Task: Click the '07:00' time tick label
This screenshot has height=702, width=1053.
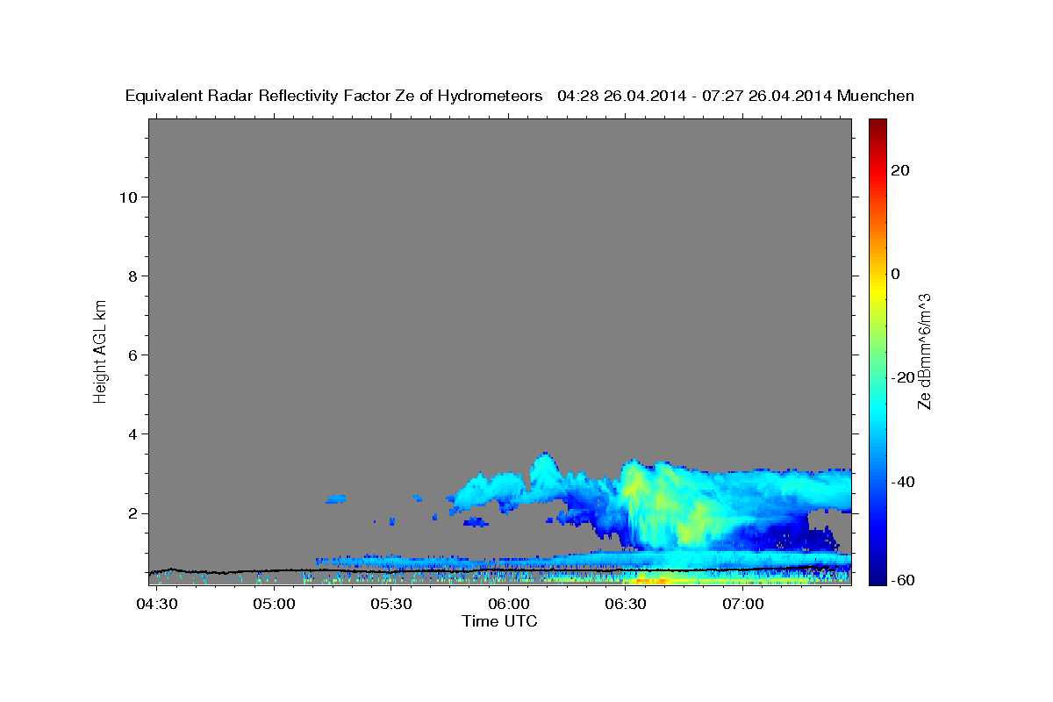Action: (x=743, y=605)
